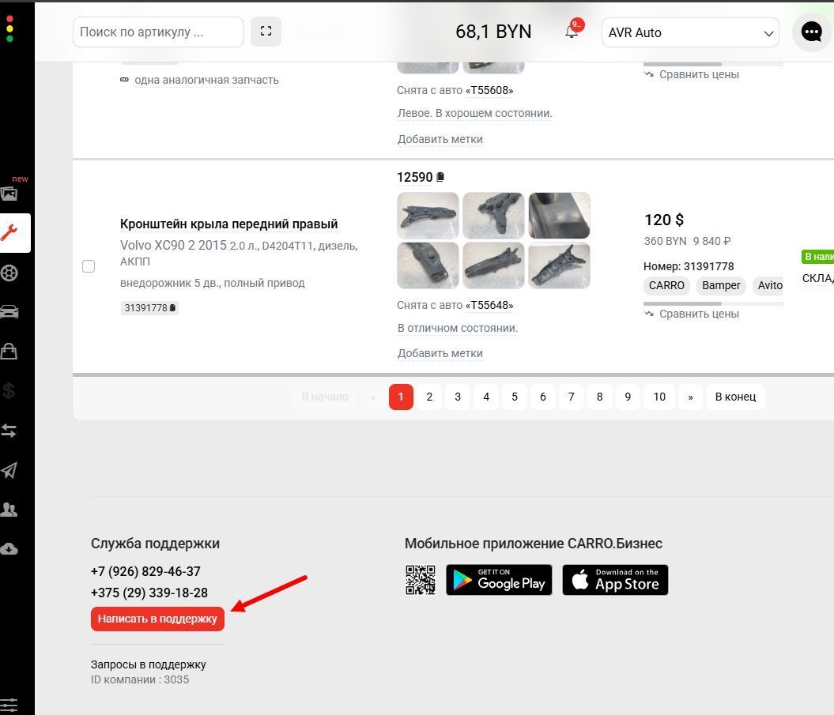Open the paper plane sidebar icon
Image resolution: width=834 pixels, height=715 pixels.
(x=9, y=470)
